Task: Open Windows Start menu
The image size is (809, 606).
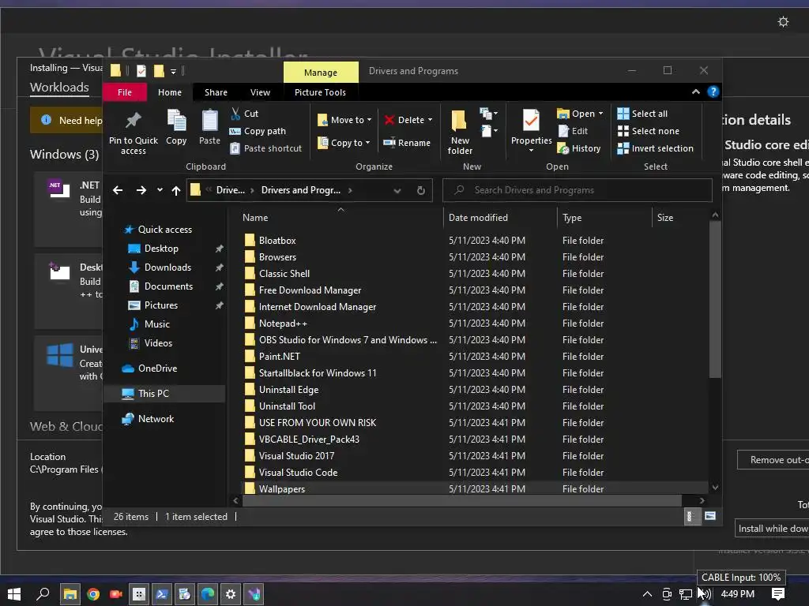Action: point(14,594)
